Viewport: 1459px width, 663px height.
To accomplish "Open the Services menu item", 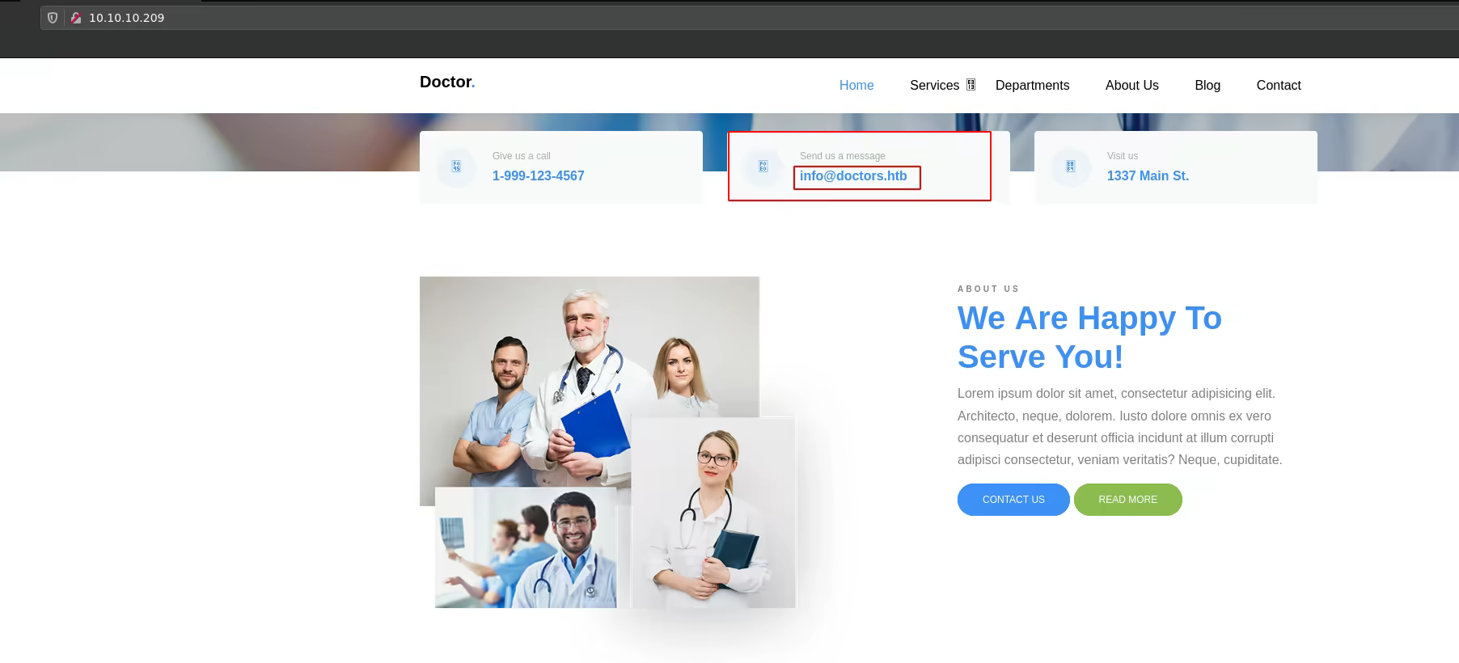I will pos(933,86).
